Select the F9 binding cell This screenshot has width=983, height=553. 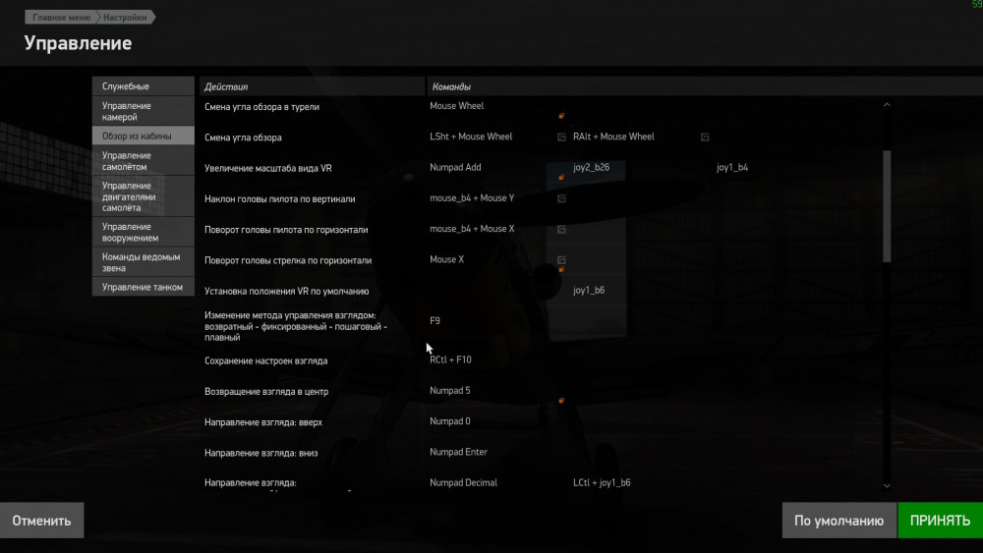435,320
